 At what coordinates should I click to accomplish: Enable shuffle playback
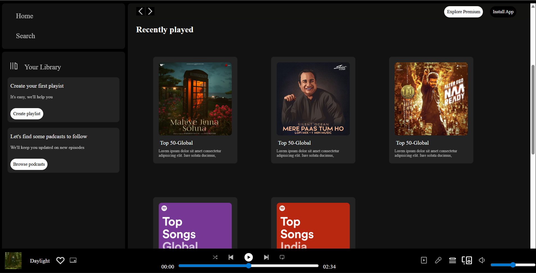(215, 257)
